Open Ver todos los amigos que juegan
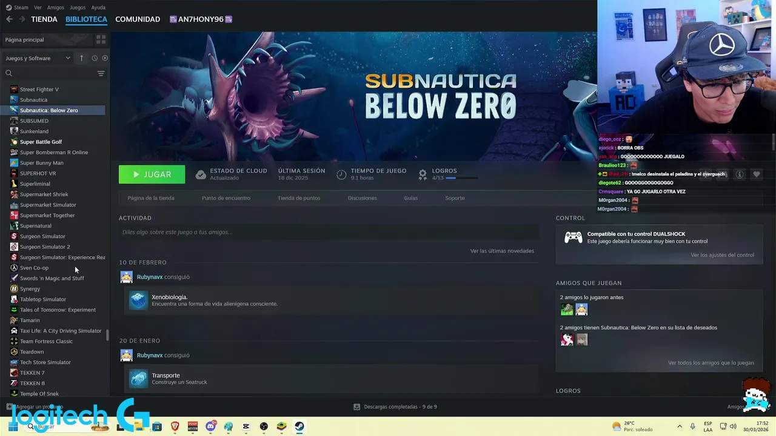Image resolution: width=776 pixels, height=436 pixels. coord(711,363)
